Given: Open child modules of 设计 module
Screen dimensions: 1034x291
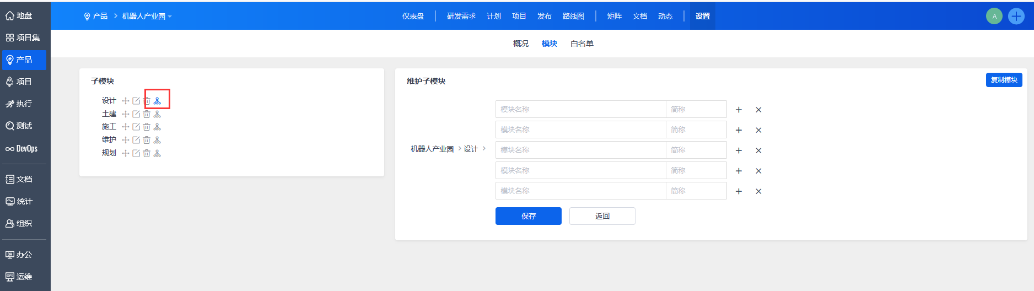Looking at the screenshot, I should tap(157, 101).
